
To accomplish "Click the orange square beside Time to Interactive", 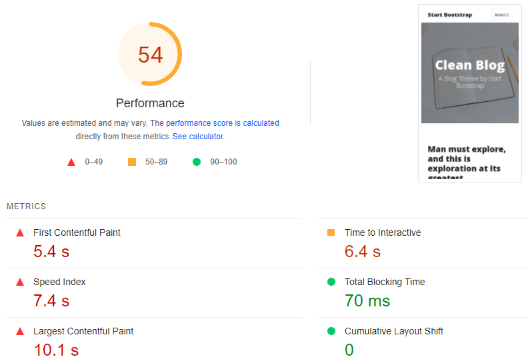I will [x=331, y=232].
